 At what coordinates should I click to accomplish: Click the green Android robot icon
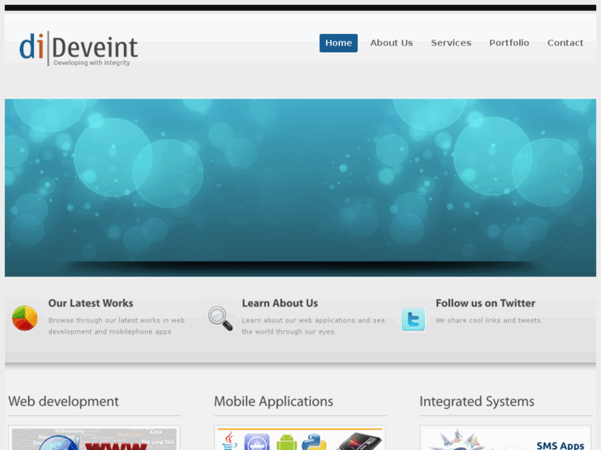tap(287, 442)
